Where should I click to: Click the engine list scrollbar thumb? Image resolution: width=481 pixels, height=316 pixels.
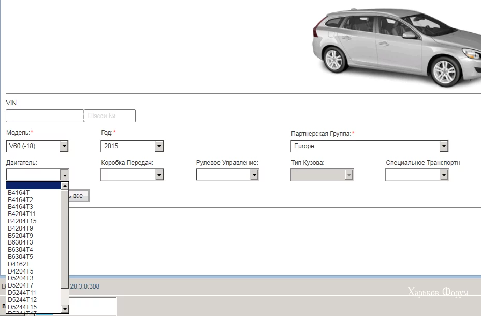click(65, 239)
